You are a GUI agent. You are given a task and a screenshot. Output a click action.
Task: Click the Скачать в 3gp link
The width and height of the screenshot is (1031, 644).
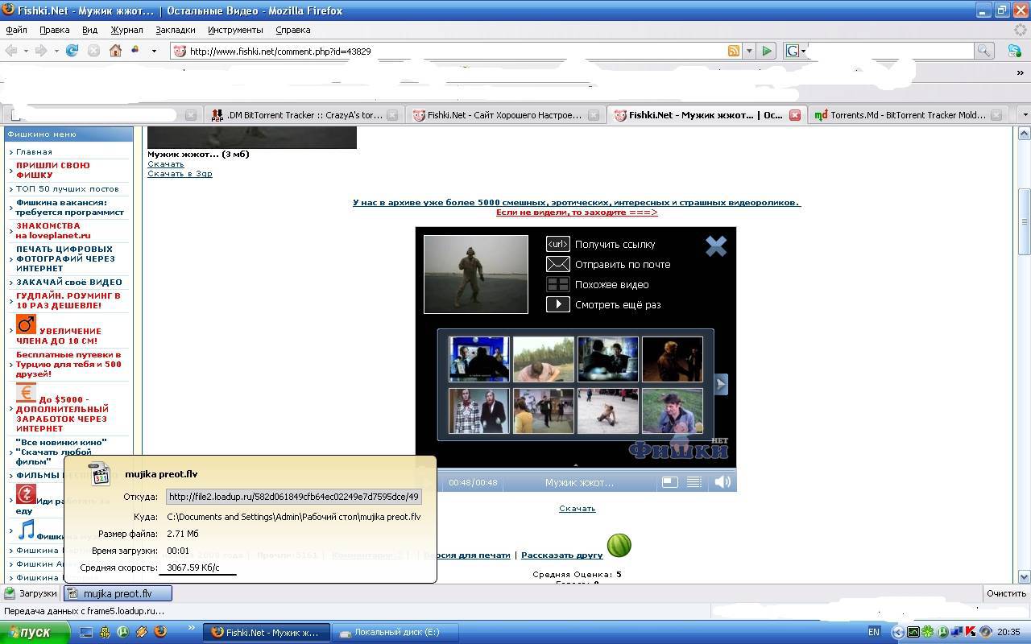coord(180,174)
